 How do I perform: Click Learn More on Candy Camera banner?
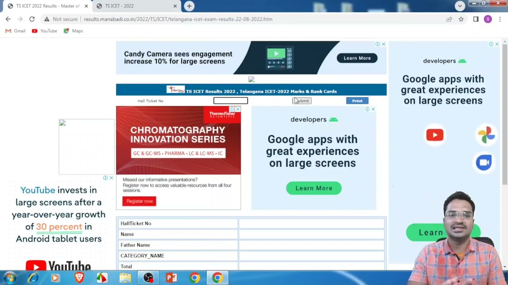(x=357, y=58)
